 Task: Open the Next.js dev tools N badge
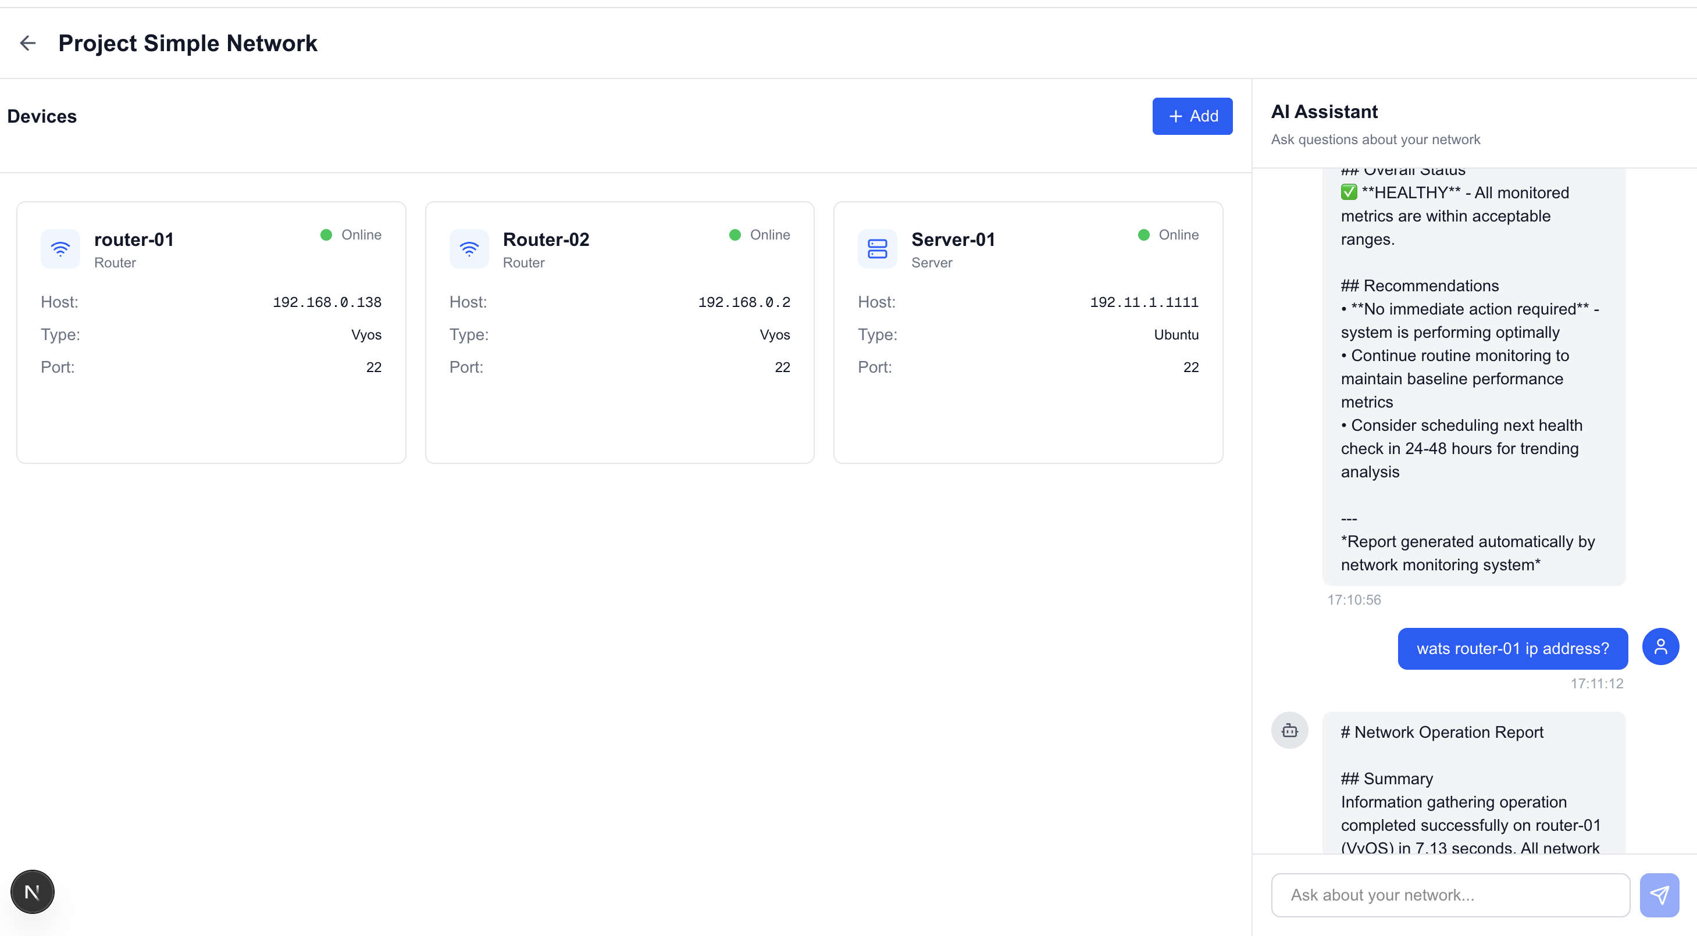(x=33, y=891)
